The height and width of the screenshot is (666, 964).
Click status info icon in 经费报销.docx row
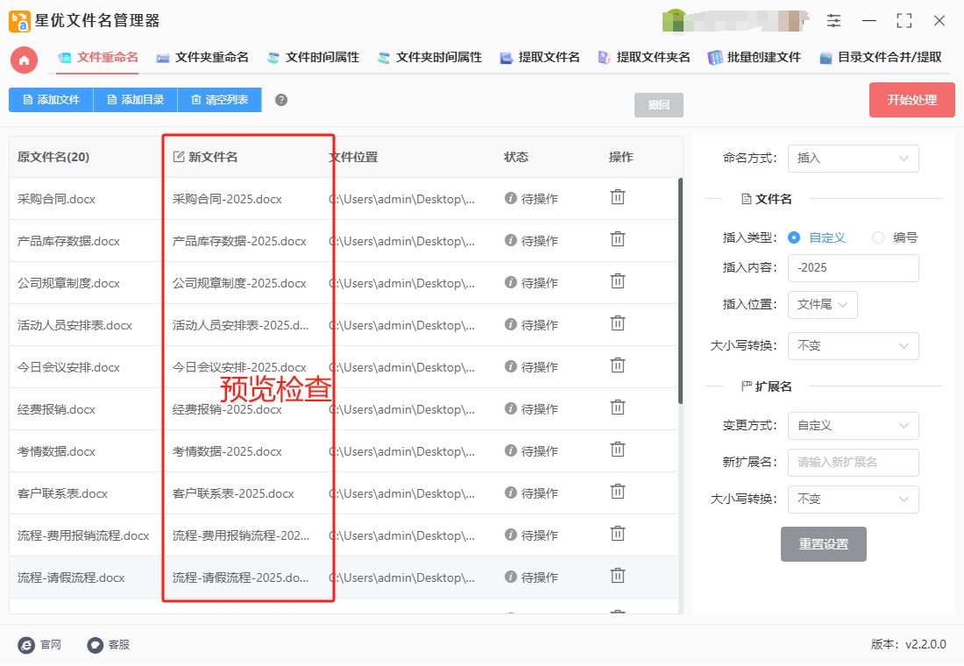click(x=510, y=408)
